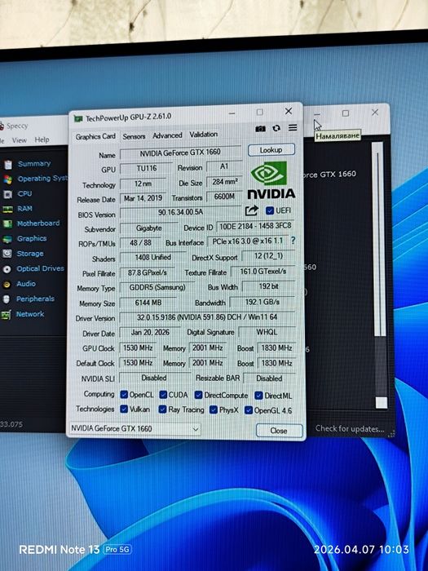Click the Memory Size value 6144 MB

pyautogui.click(x=148, y=303)
